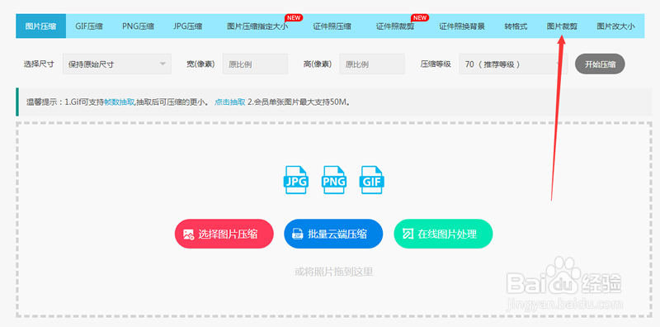The height and width of the screenshot is (327, 660).
Task: Expand 选择尺寸 dropdown 保持原始尺寸
Action: [117, 64]
